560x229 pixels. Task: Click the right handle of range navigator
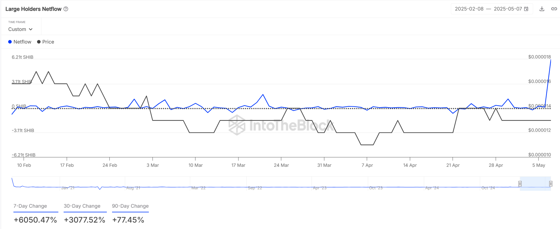click(x=551, y=184)
